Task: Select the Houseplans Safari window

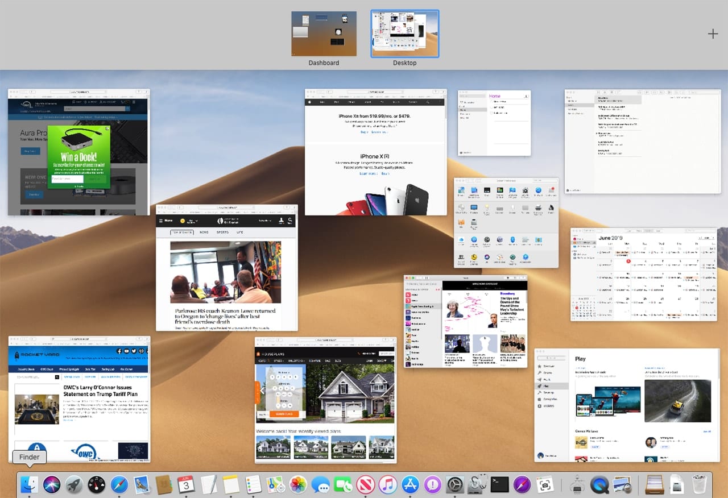Action: tap(325, 400)
